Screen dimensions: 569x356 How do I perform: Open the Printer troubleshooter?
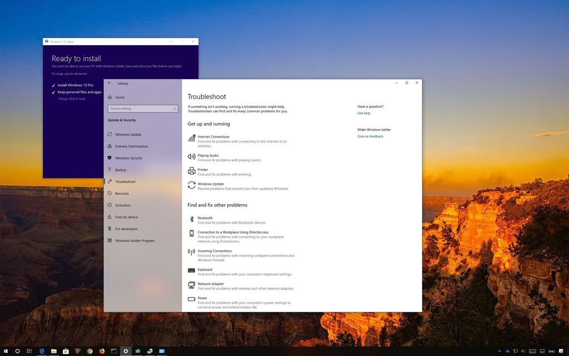click(x=203, y=169)
